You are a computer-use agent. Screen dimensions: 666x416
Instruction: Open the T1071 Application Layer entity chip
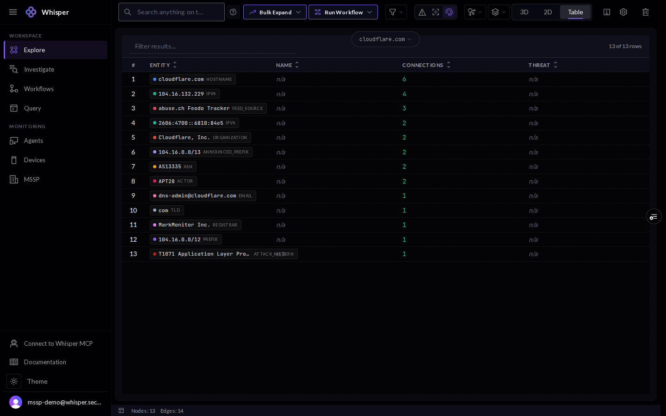coord(224,254)
